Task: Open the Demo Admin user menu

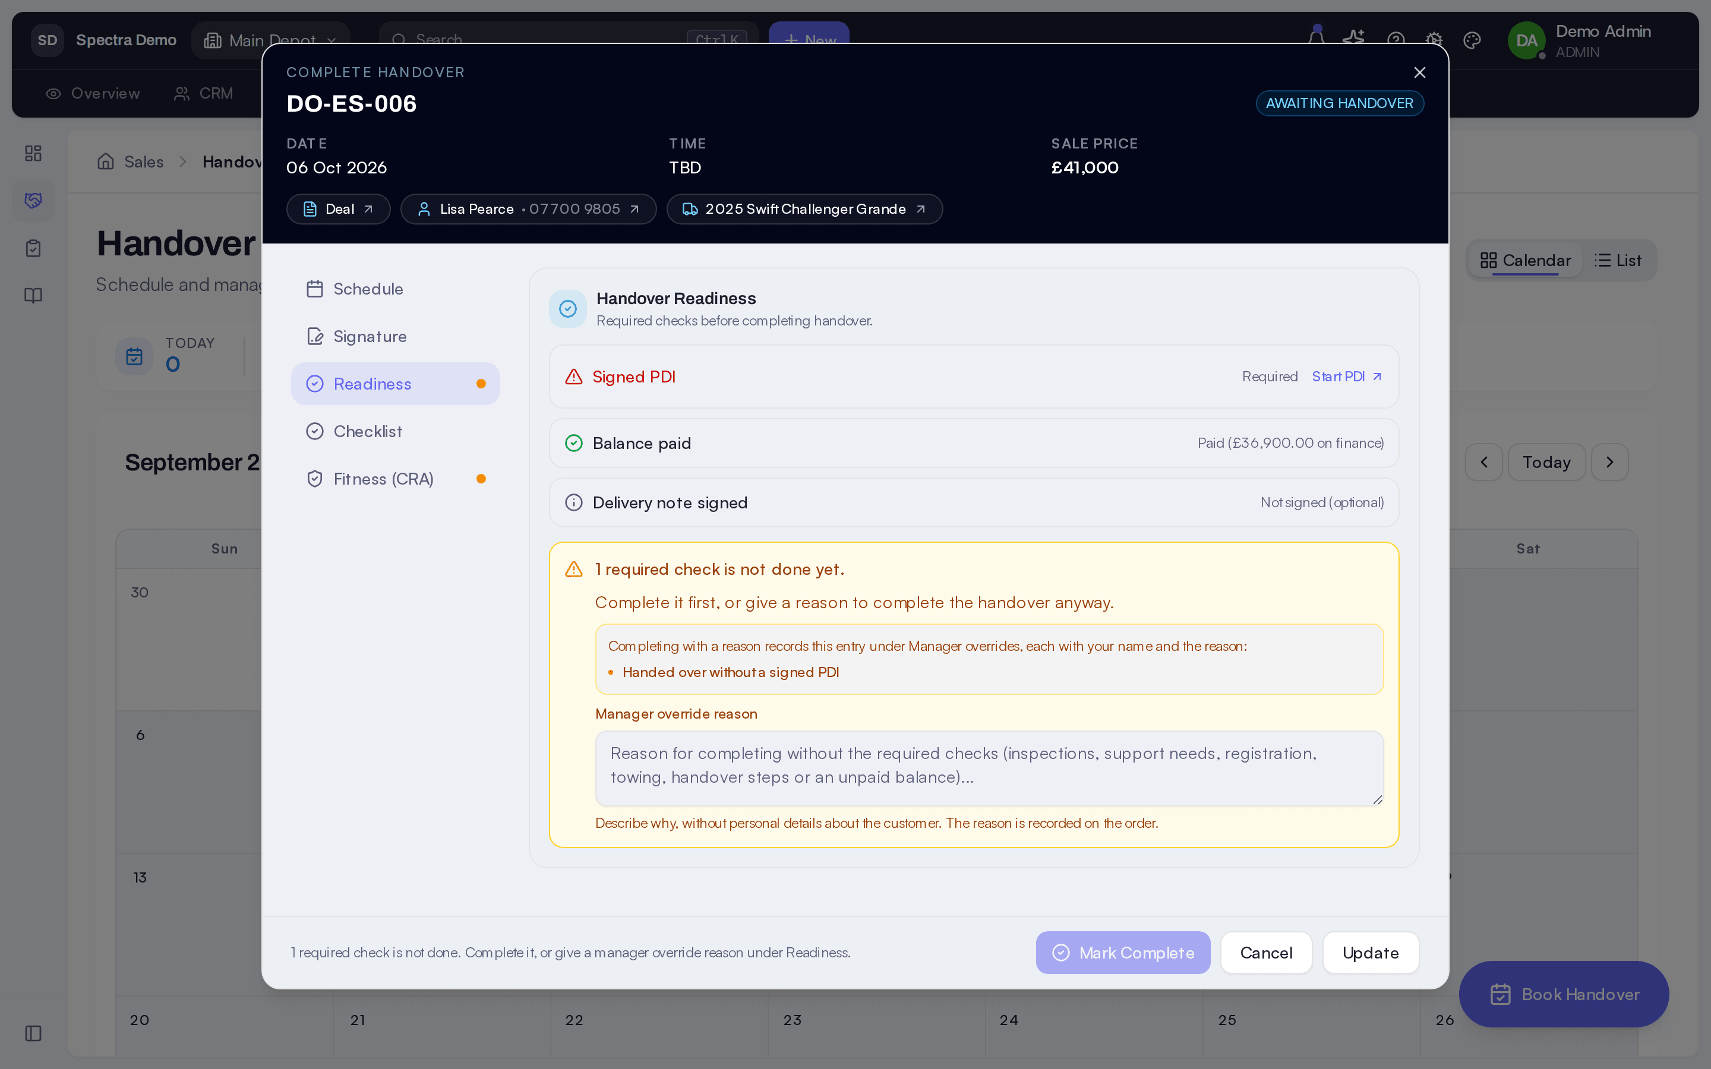Action: [1580, 40]
